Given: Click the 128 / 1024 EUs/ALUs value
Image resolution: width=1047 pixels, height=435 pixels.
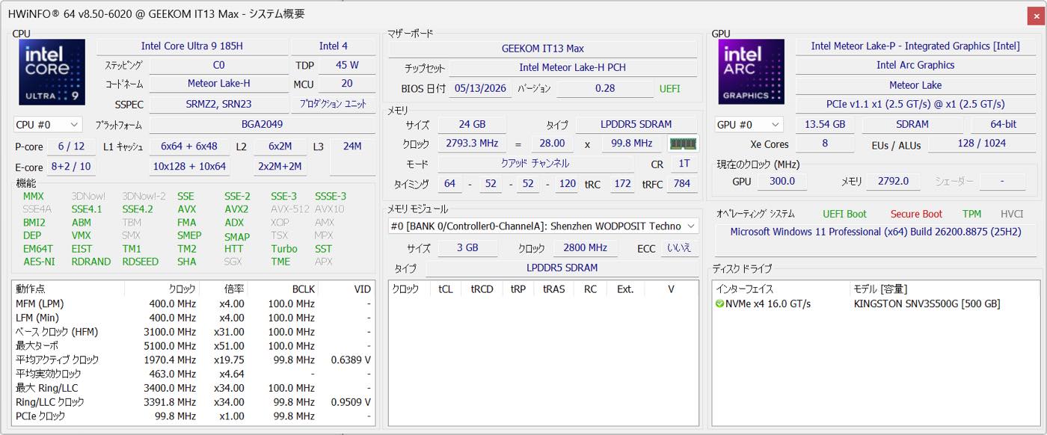Looking at the screenshot, I should click(982, 144).
